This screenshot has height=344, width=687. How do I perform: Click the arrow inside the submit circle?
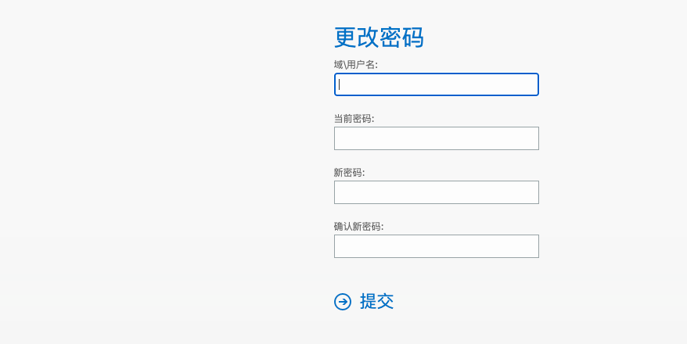[x=343, y=302]
